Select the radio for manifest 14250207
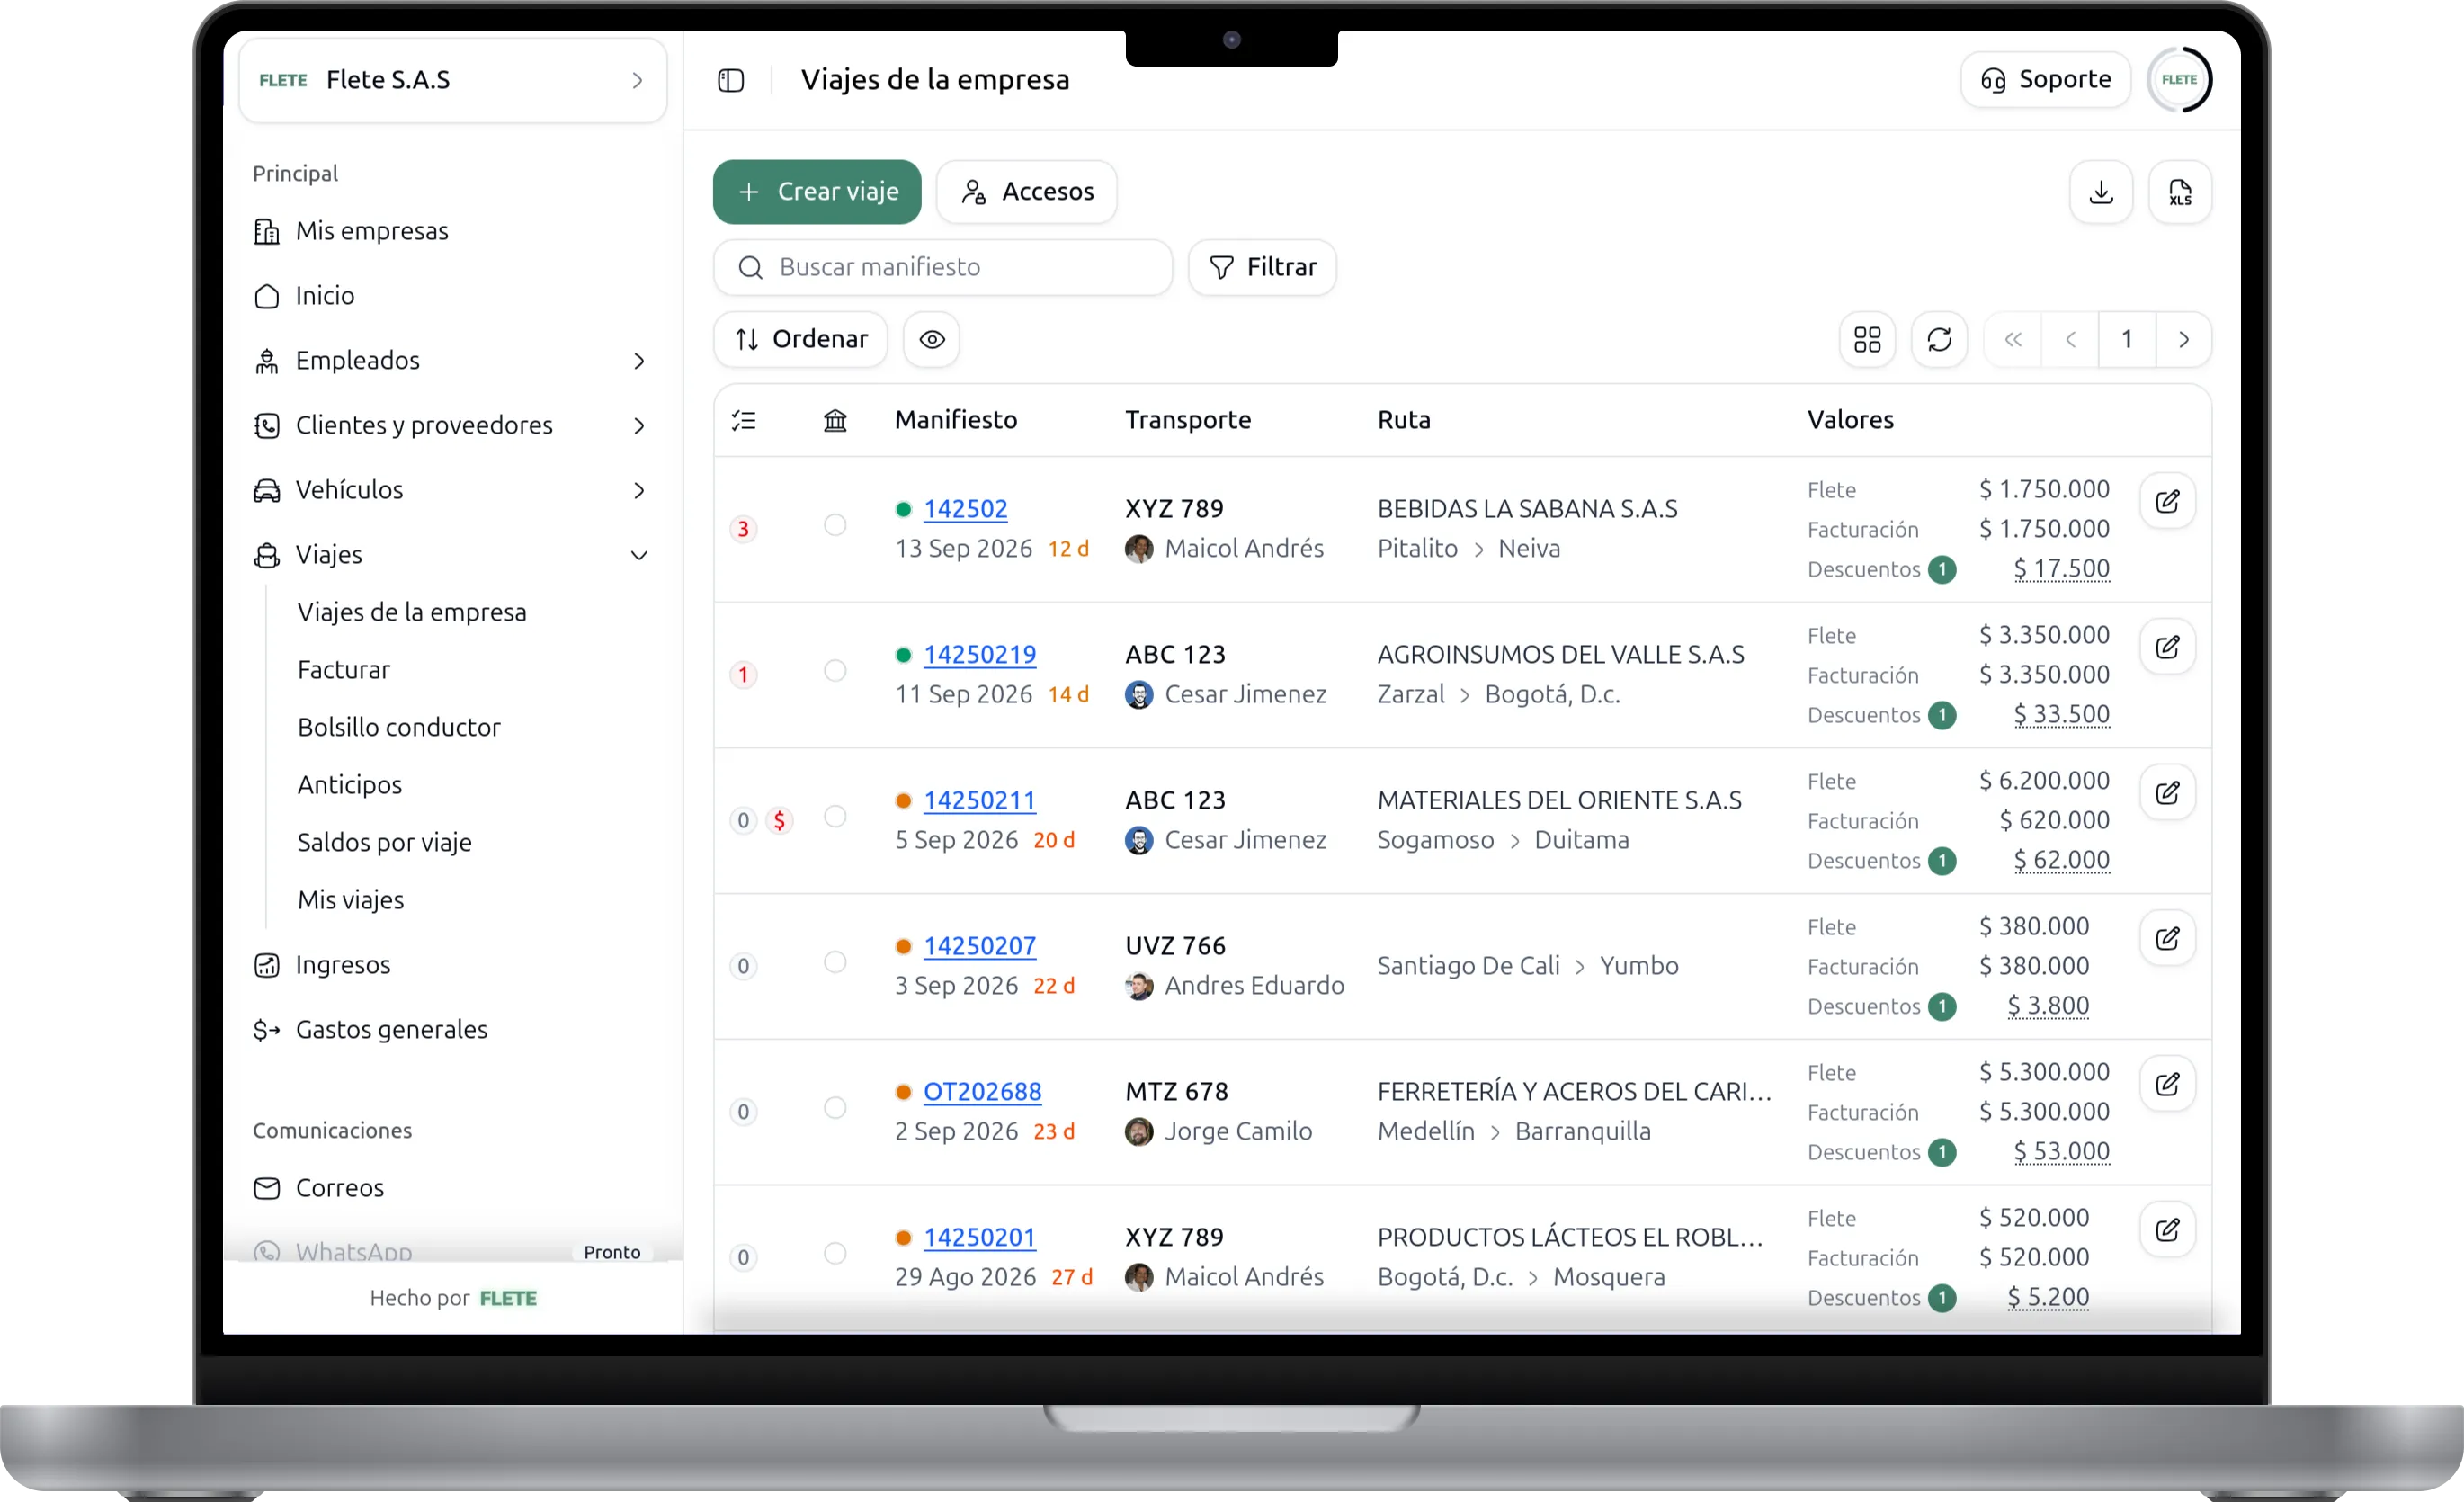Image resolution: width=2464 pixels, height=1502 pixels. coord(835,963)
